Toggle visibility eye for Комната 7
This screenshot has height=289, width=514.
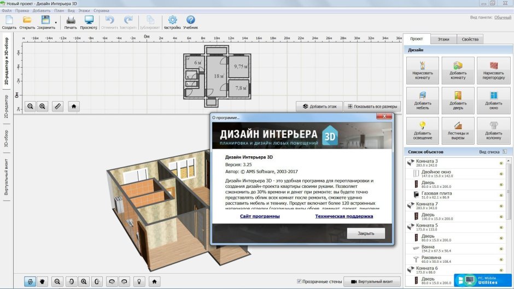click(x=501, y=206)
